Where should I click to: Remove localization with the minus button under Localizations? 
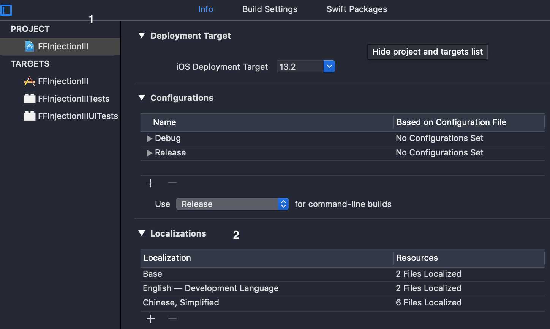[x=172, y=319]
